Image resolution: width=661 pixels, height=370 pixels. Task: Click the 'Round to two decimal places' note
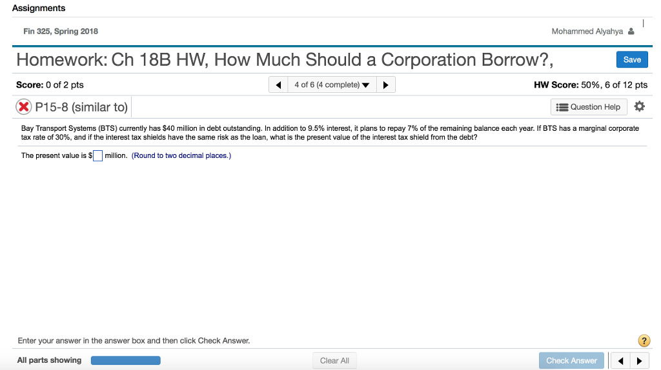pos(181,156)
